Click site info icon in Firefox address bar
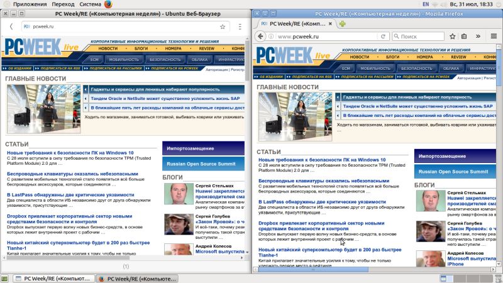 (271, 36)
